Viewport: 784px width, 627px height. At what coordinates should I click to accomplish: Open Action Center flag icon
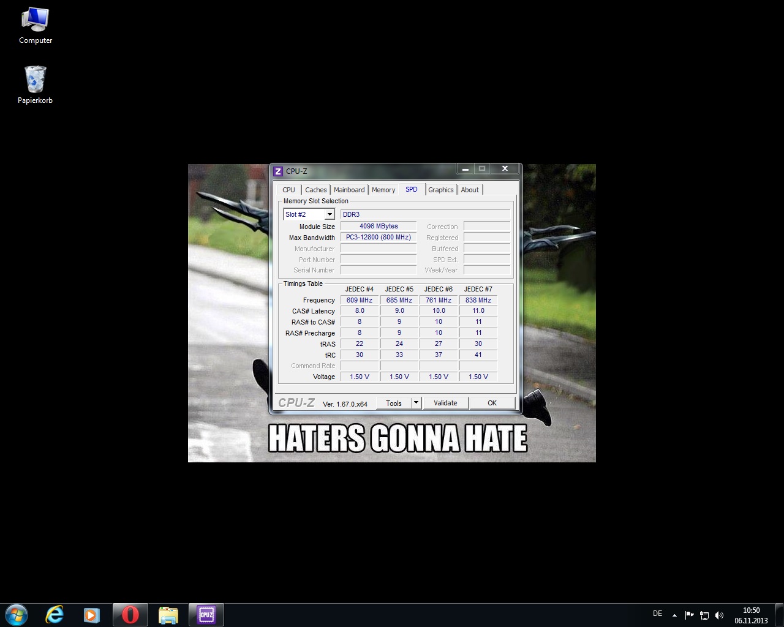click(x=689, y=615)
